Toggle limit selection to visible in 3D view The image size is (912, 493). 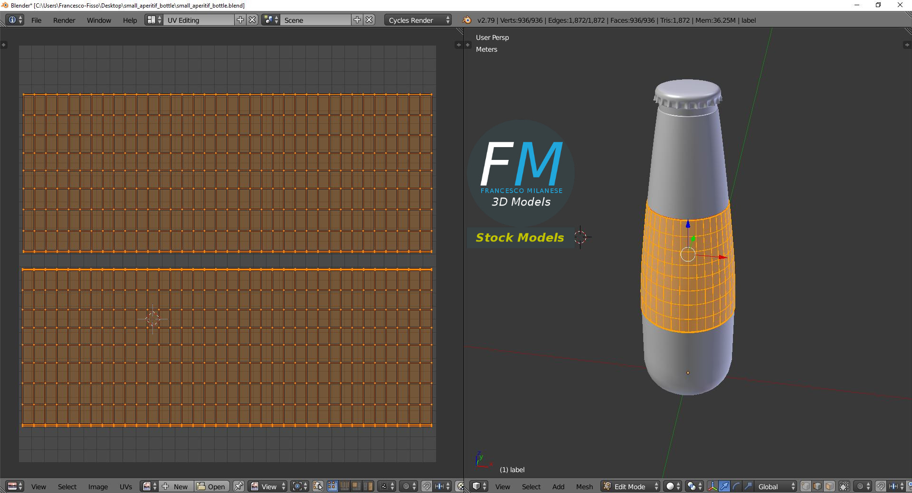click(844, 486)
